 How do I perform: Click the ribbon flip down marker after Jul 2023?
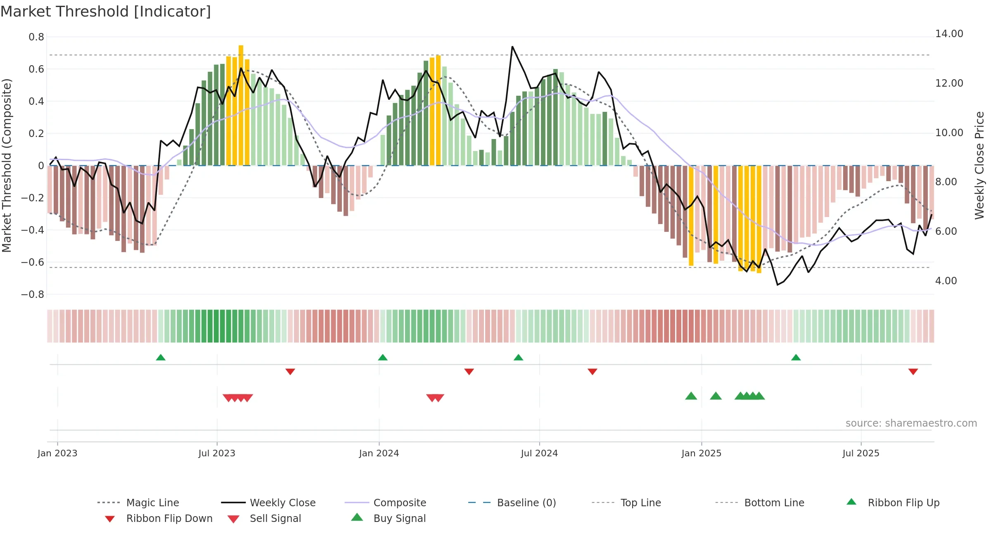[290, 372]
